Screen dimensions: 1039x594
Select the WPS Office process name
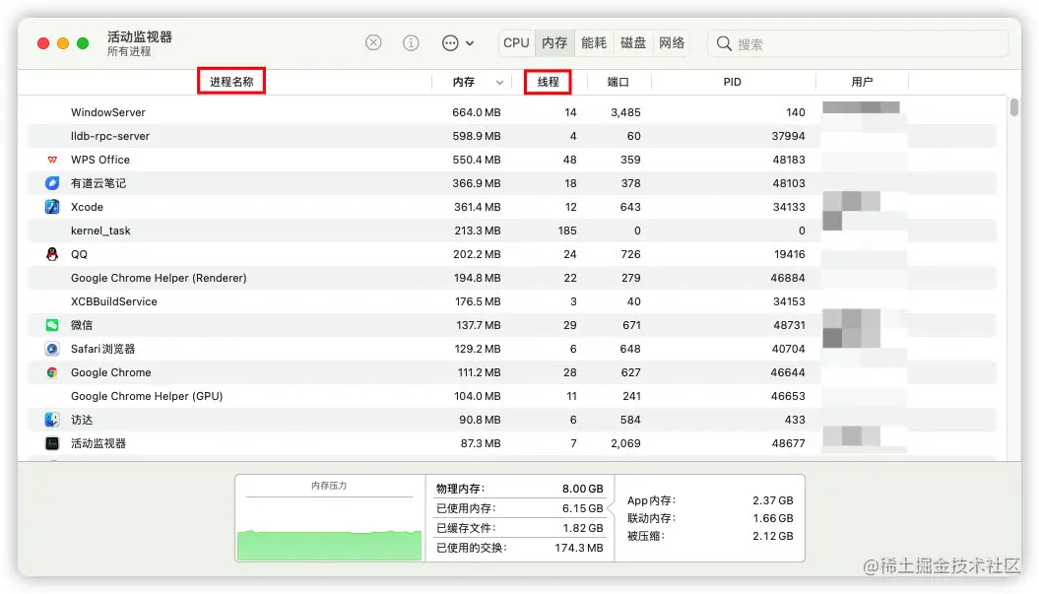point(100,160)
